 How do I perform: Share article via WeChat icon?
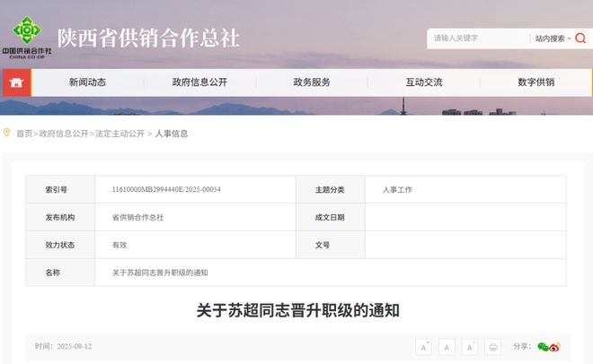coord(543,347)
